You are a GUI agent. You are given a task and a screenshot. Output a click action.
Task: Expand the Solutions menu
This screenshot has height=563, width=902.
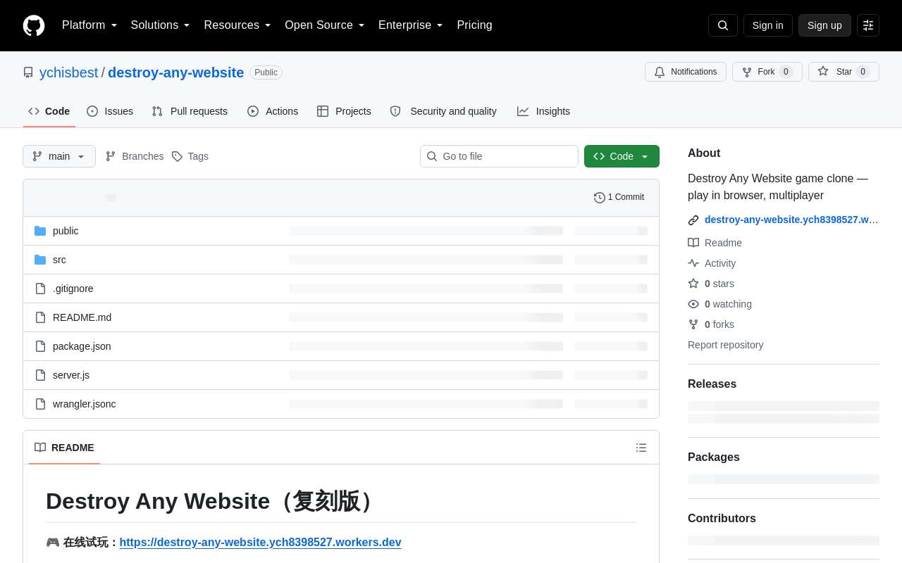(160, 25)
